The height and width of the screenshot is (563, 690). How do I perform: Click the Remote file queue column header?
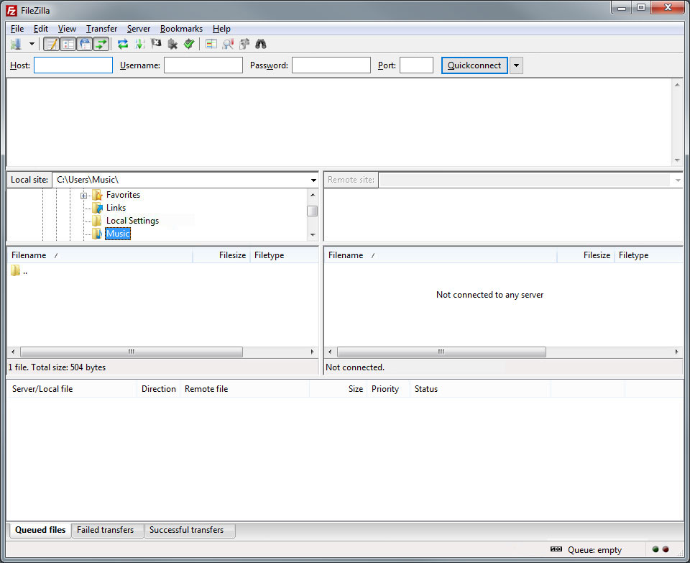(x=244, y=389)
